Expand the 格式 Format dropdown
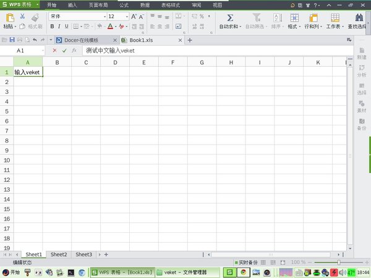Image resolution: width=371 pixels, height=278 pixels. pyautogui.click(x=299, y=27)
